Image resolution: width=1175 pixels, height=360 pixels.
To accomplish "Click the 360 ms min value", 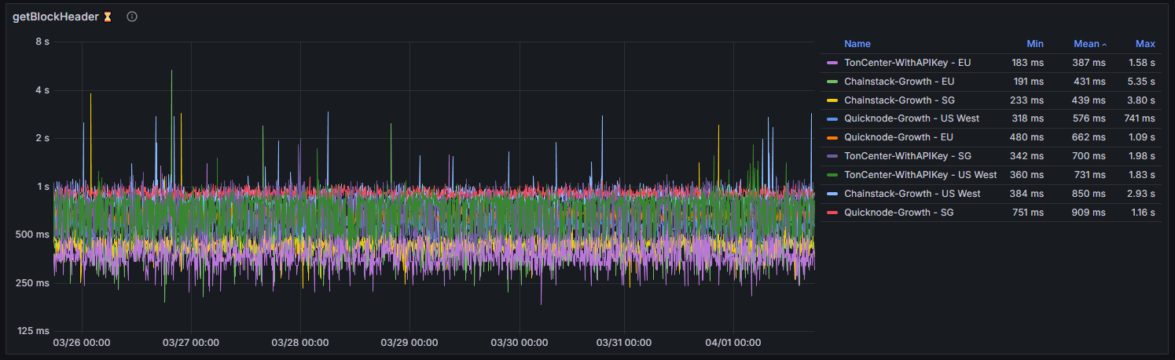I will click(x=1027, y=175).
